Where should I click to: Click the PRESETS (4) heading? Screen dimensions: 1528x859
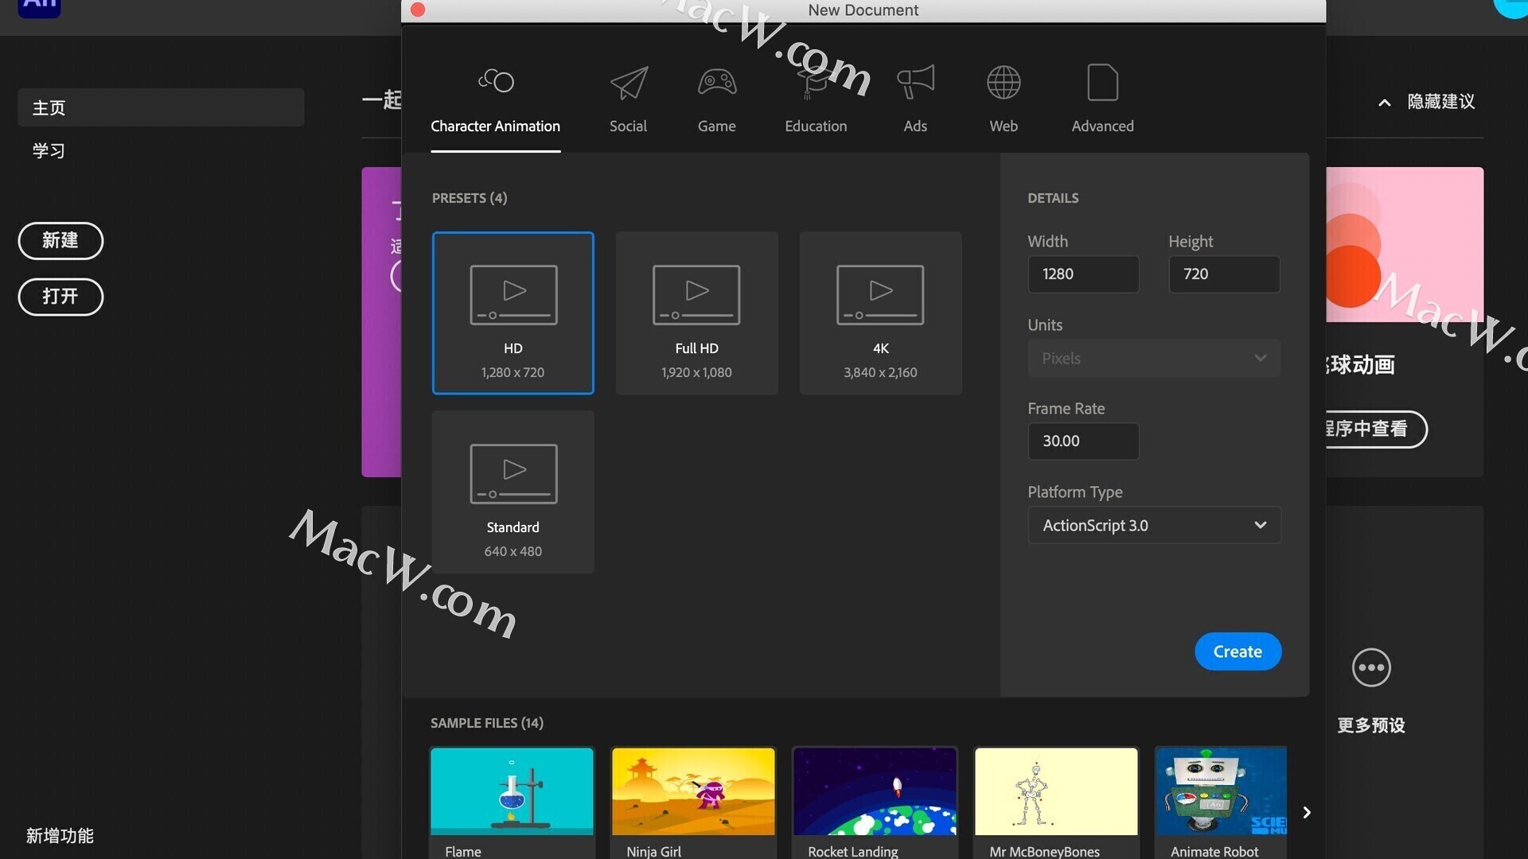(x=470, y=198)
